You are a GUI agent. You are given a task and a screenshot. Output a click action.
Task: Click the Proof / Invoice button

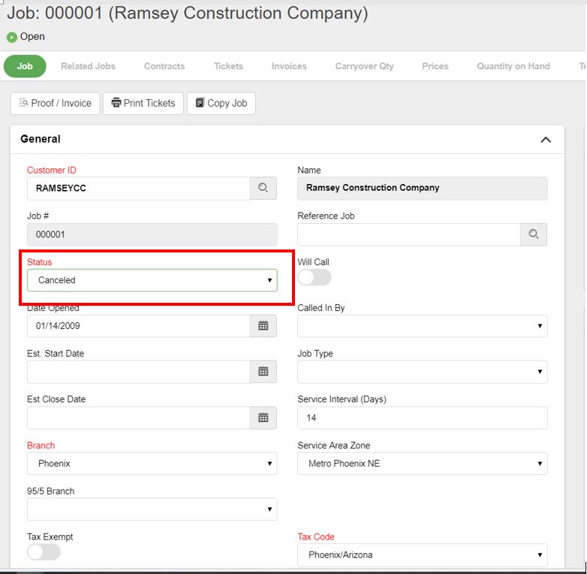[x=56, y=104]
